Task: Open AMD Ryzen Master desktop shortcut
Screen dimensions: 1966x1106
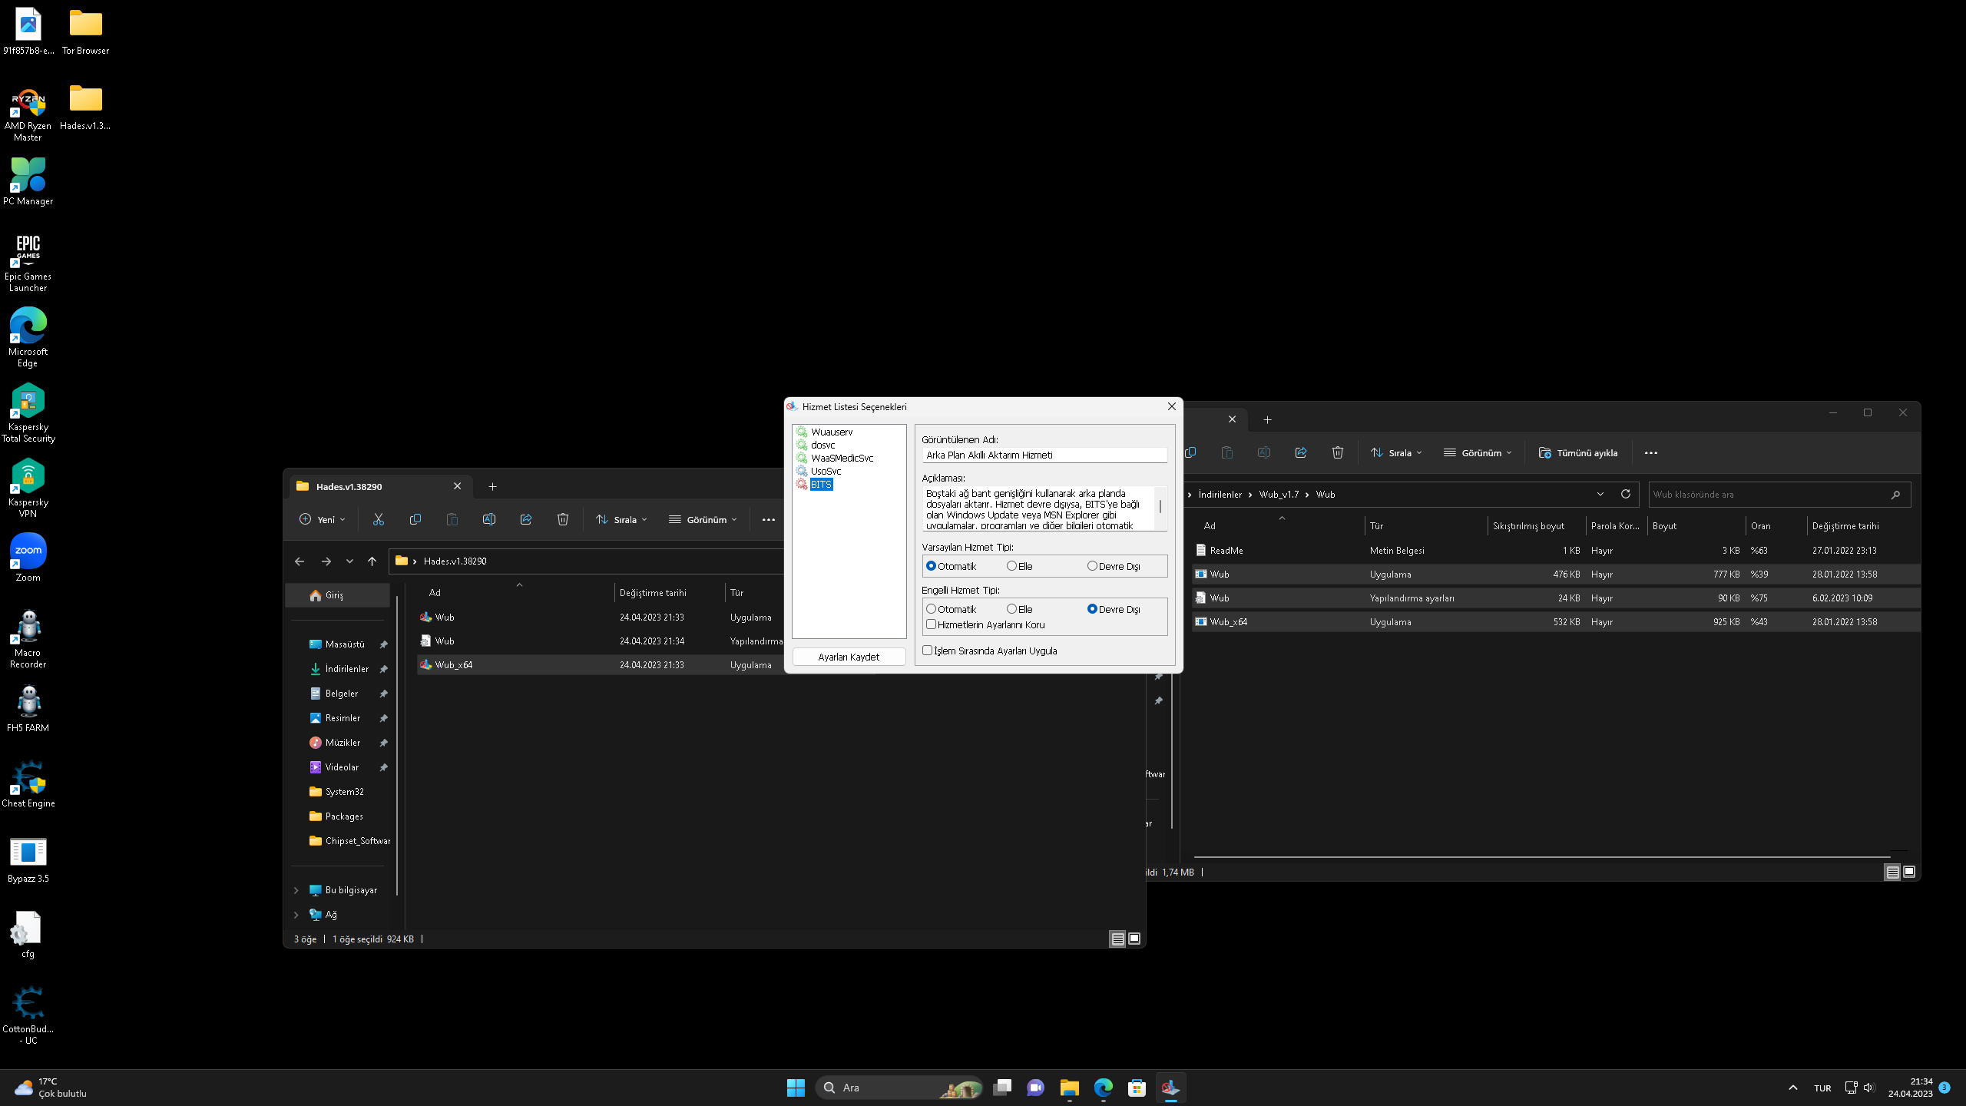Action: tap(28, 114)
